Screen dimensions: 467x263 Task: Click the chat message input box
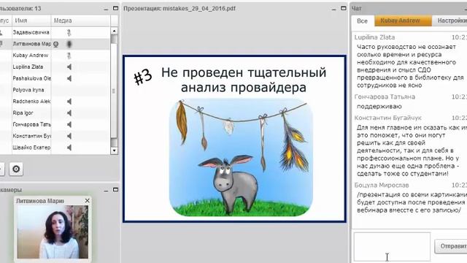[392, 247]
